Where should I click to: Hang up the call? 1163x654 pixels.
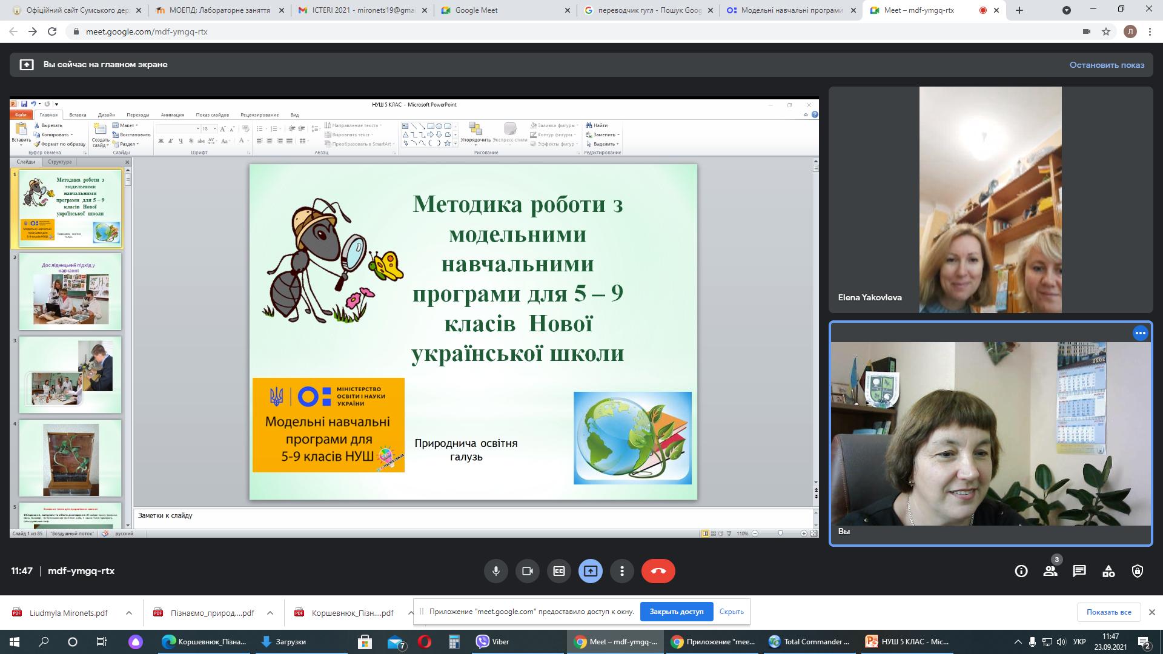pyautogui.click(x=658, y=571)
